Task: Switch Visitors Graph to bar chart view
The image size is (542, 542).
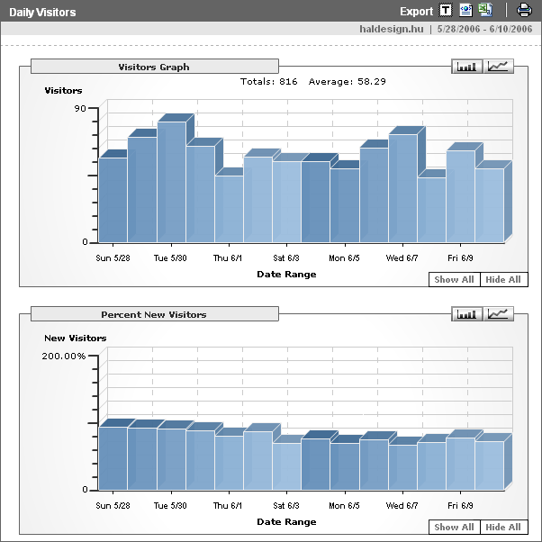Action: (x=466, y=67)
